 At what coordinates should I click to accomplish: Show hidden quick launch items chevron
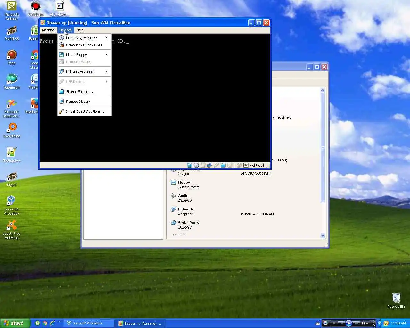pyautogui.click(x=60, y=322)
